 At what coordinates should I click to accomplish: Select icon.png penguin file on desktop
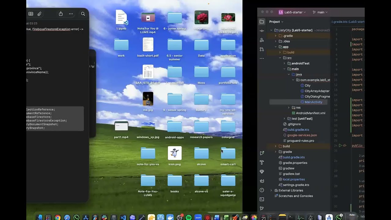click(x=175, y=156)
